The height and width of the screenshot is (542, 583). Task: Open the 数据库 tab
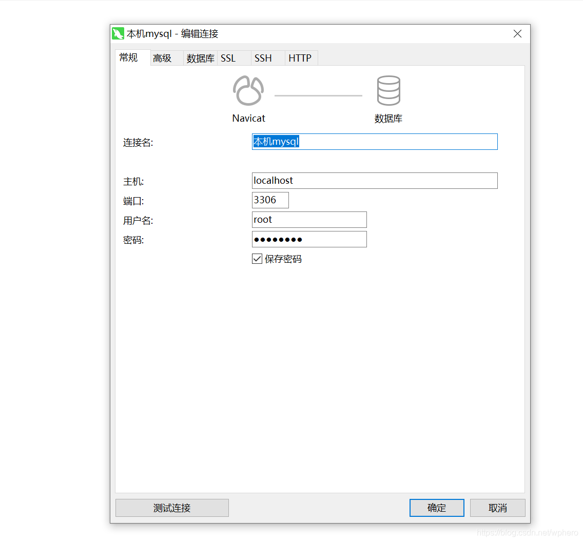click(200, 58)
